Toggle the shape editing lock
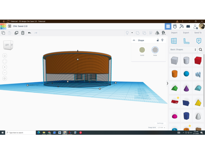205x154 pixels. 158,40
